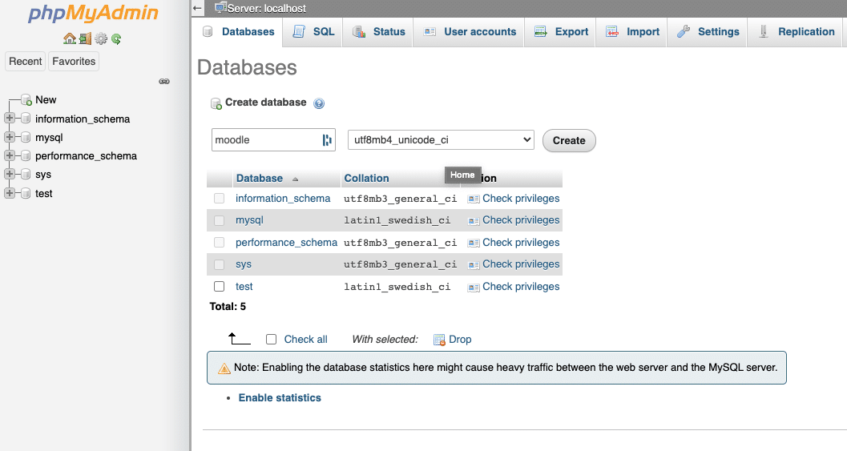
Task: Click database icon beside mysql in tree
Action: click(26, 137)
